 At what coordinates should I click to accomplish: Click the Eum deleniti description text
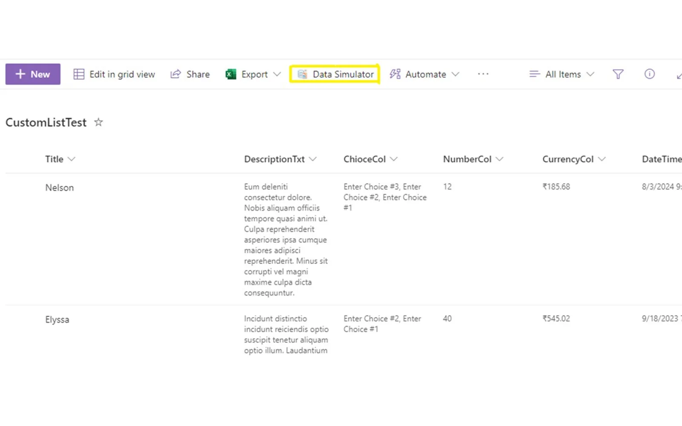pos(286,240)
